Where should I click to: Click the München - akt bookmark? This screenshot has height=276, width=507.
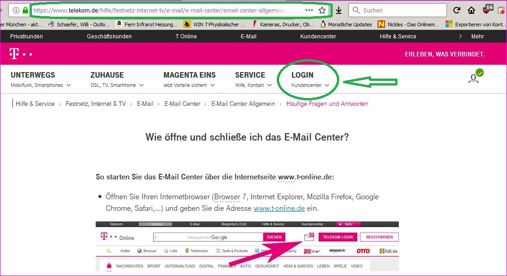(21, 24)
